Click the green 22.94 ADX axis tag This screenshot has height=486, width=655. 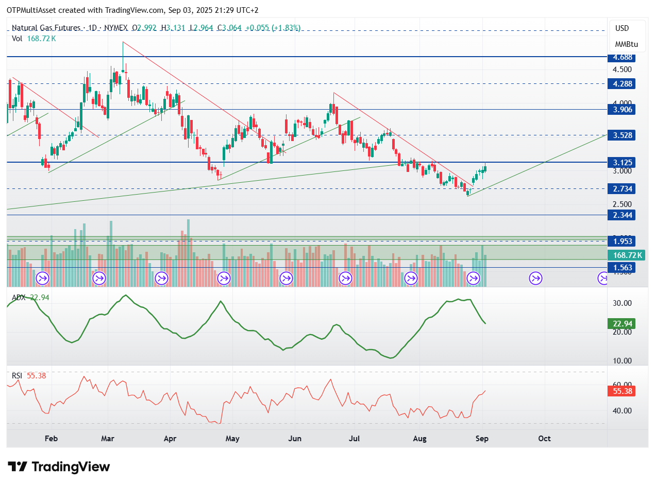(x=621, y=324)
